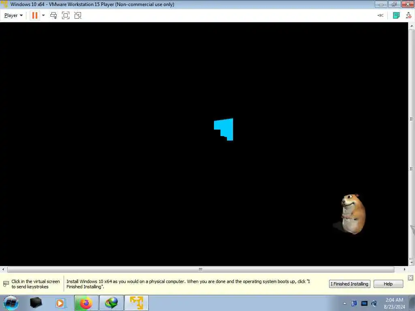The width and height of the screenshot is (415, 311).
Task: Select the VMware Player taskbar button
Action: coord(137,303)
